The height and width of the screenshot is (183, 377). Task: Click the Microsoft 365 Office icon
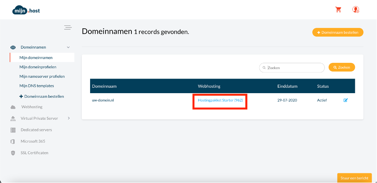pyautogui.click(x=13, y=141)
